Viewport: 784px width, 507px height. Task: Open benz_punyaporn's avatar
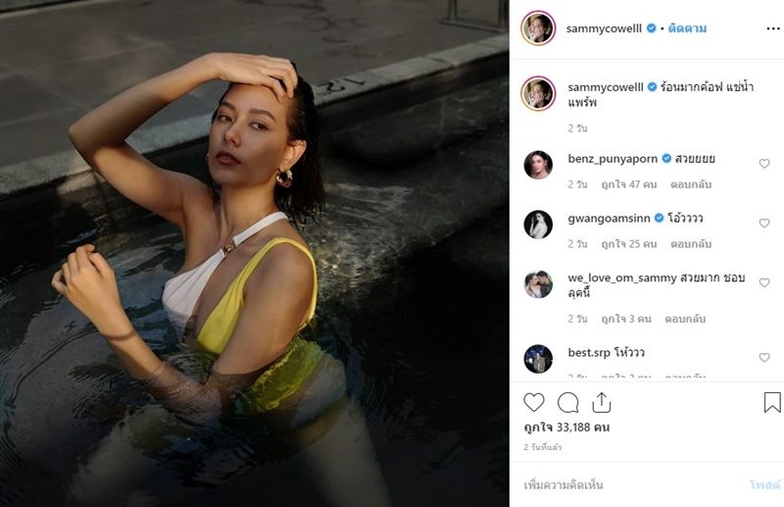[538, 165]
